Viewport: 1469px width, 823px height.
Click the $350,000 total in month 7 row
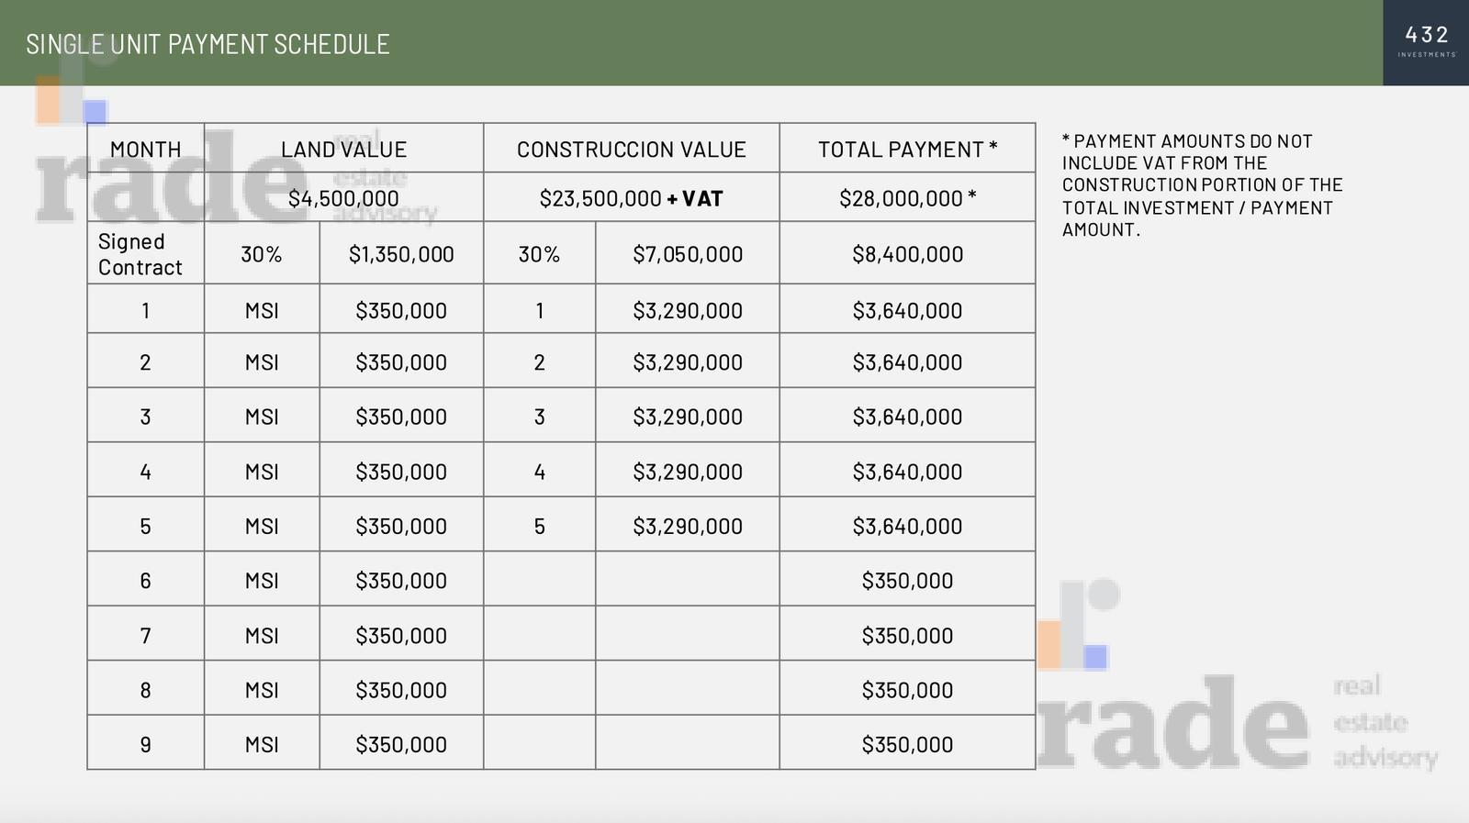pyautogui.click(x=907, y=634)
